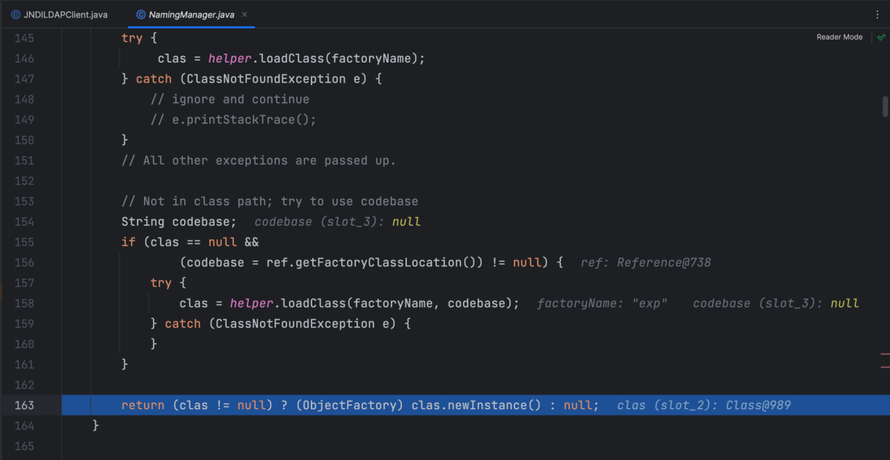Click 'codebase (slot_3): null' hint on line 154
890x460 pixels.
pyautogui.click(x=338, y=222)
